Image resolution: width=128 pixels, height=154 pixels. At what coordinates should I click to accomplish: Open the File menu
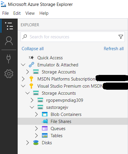click(x=6, y=13)
